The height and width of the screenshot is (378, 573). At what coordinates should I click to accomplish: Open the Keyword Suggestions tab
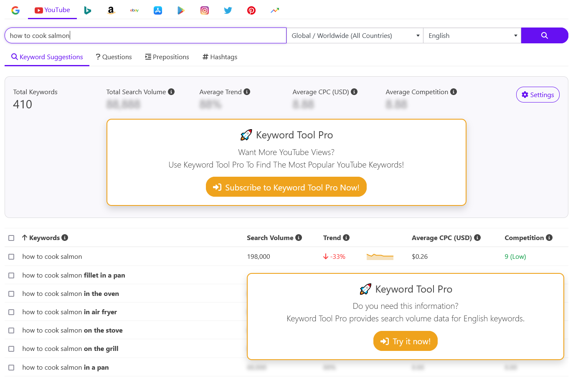pos(47,57)
